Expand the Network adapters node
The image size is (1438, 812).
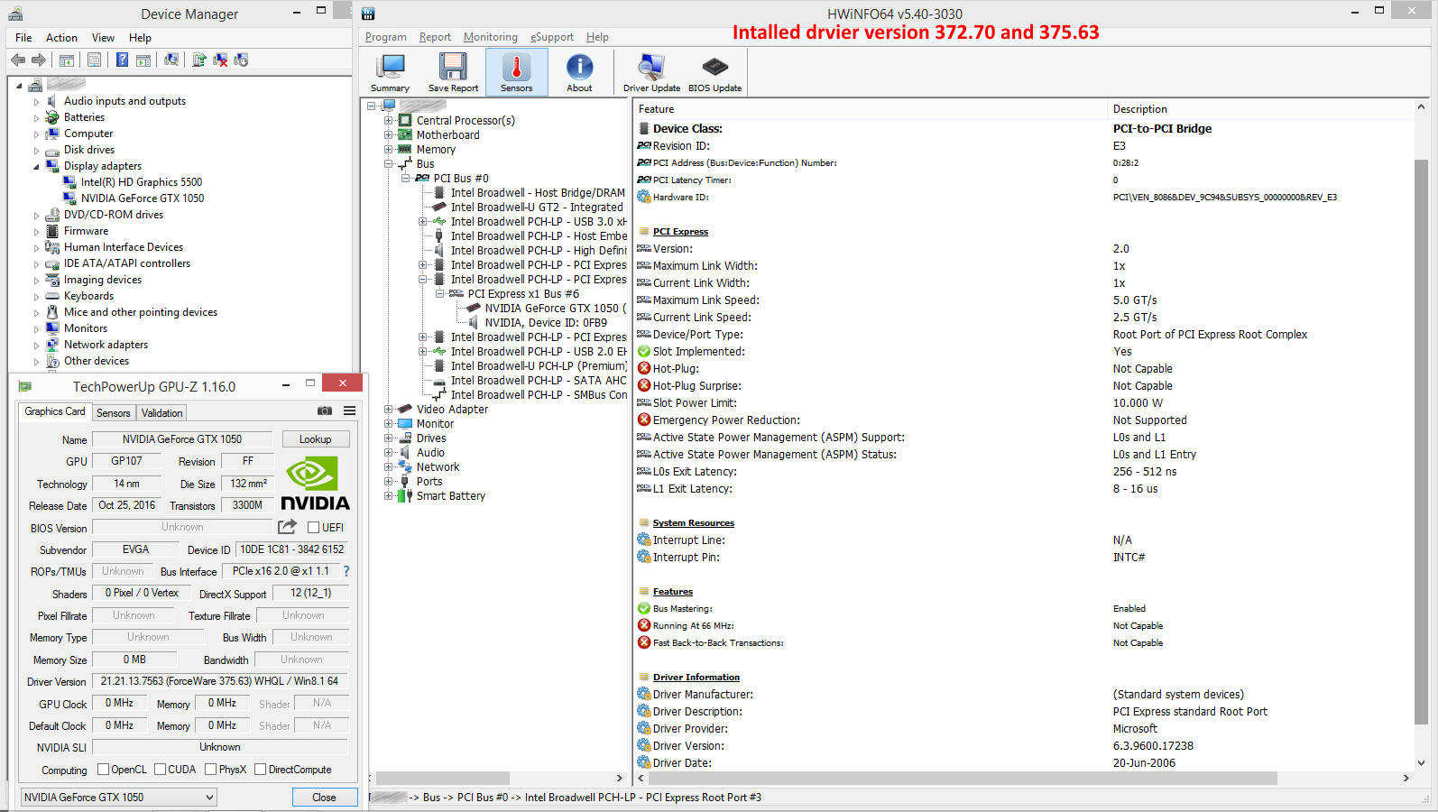click(37, 346)
